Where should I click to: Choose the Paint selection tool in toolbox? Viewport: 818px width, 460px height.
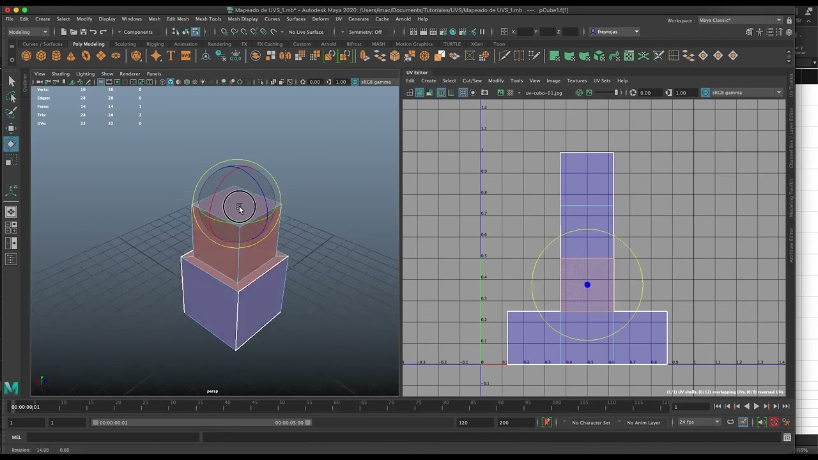(x=11, y=112)
